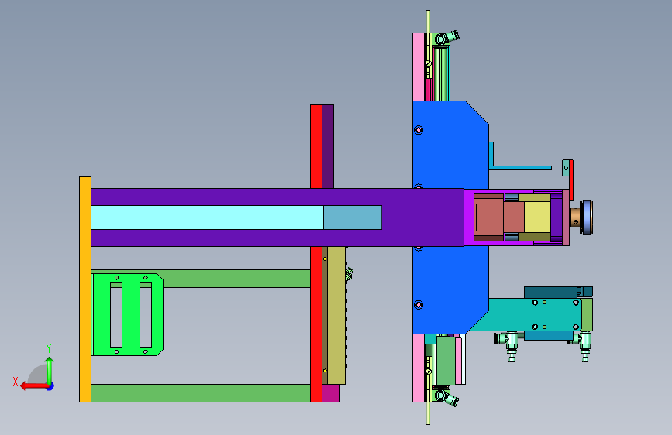The width and height of the screenshot is (672, 435).
Task: Click the right slot in the green bracket
Action: (x=146, y=315)
